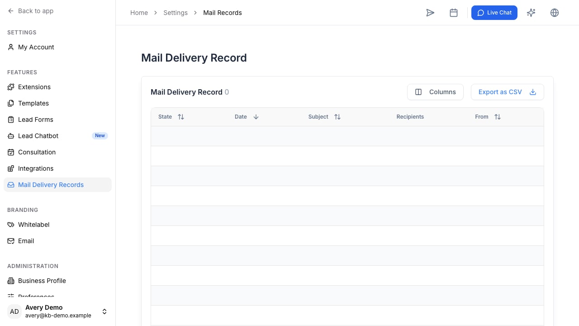The image size is (579, 326).
Task: Click avery@kb-demo.example email text
Action: (58, 316)
